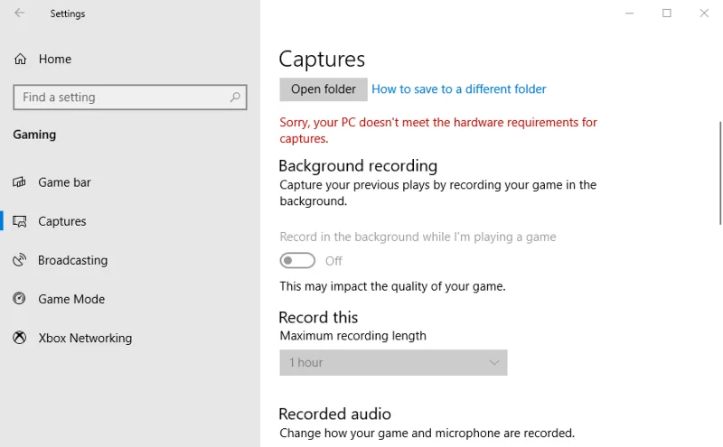Open Game bar settings label
This screenshot has width=723, height=447.
click(x=64, y=182)
